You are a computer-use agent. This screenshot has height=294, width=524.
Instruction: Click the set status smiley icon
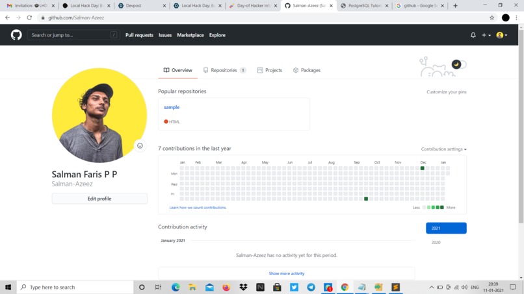[140, 146]
